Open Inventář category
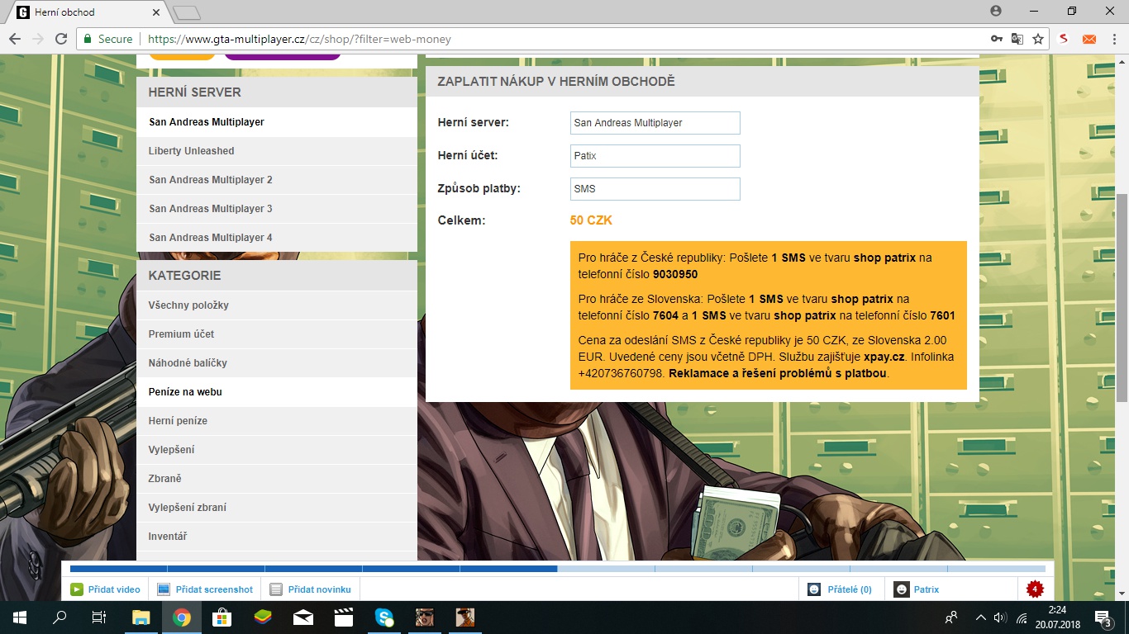The width and height of the screenshot is (1129, 634). [x=277, y=537]
